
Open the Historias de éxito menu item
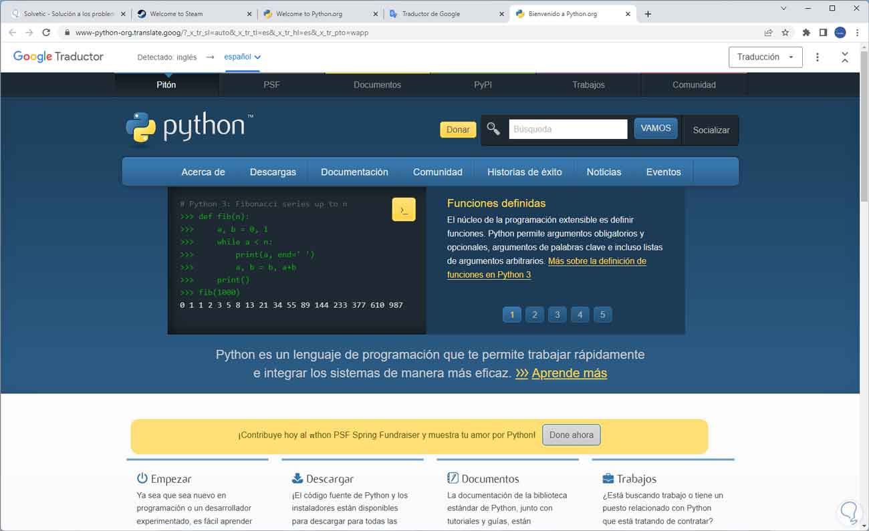click(525, 172)
